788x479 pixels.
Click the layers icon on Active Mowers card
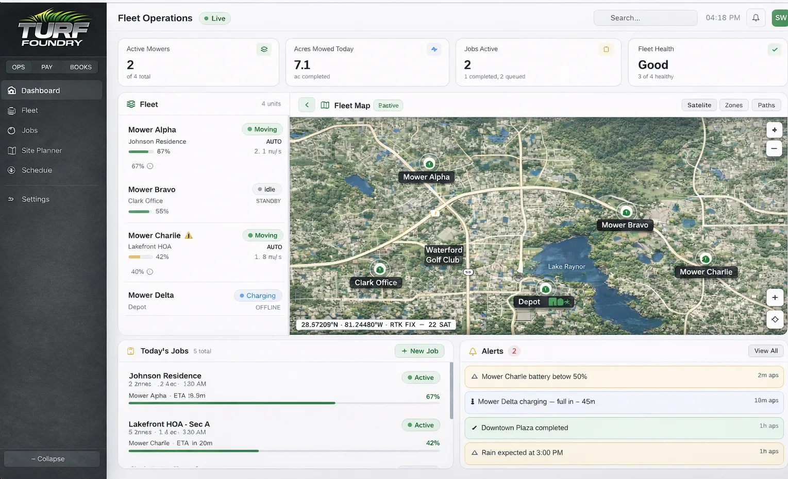(264, 49)
